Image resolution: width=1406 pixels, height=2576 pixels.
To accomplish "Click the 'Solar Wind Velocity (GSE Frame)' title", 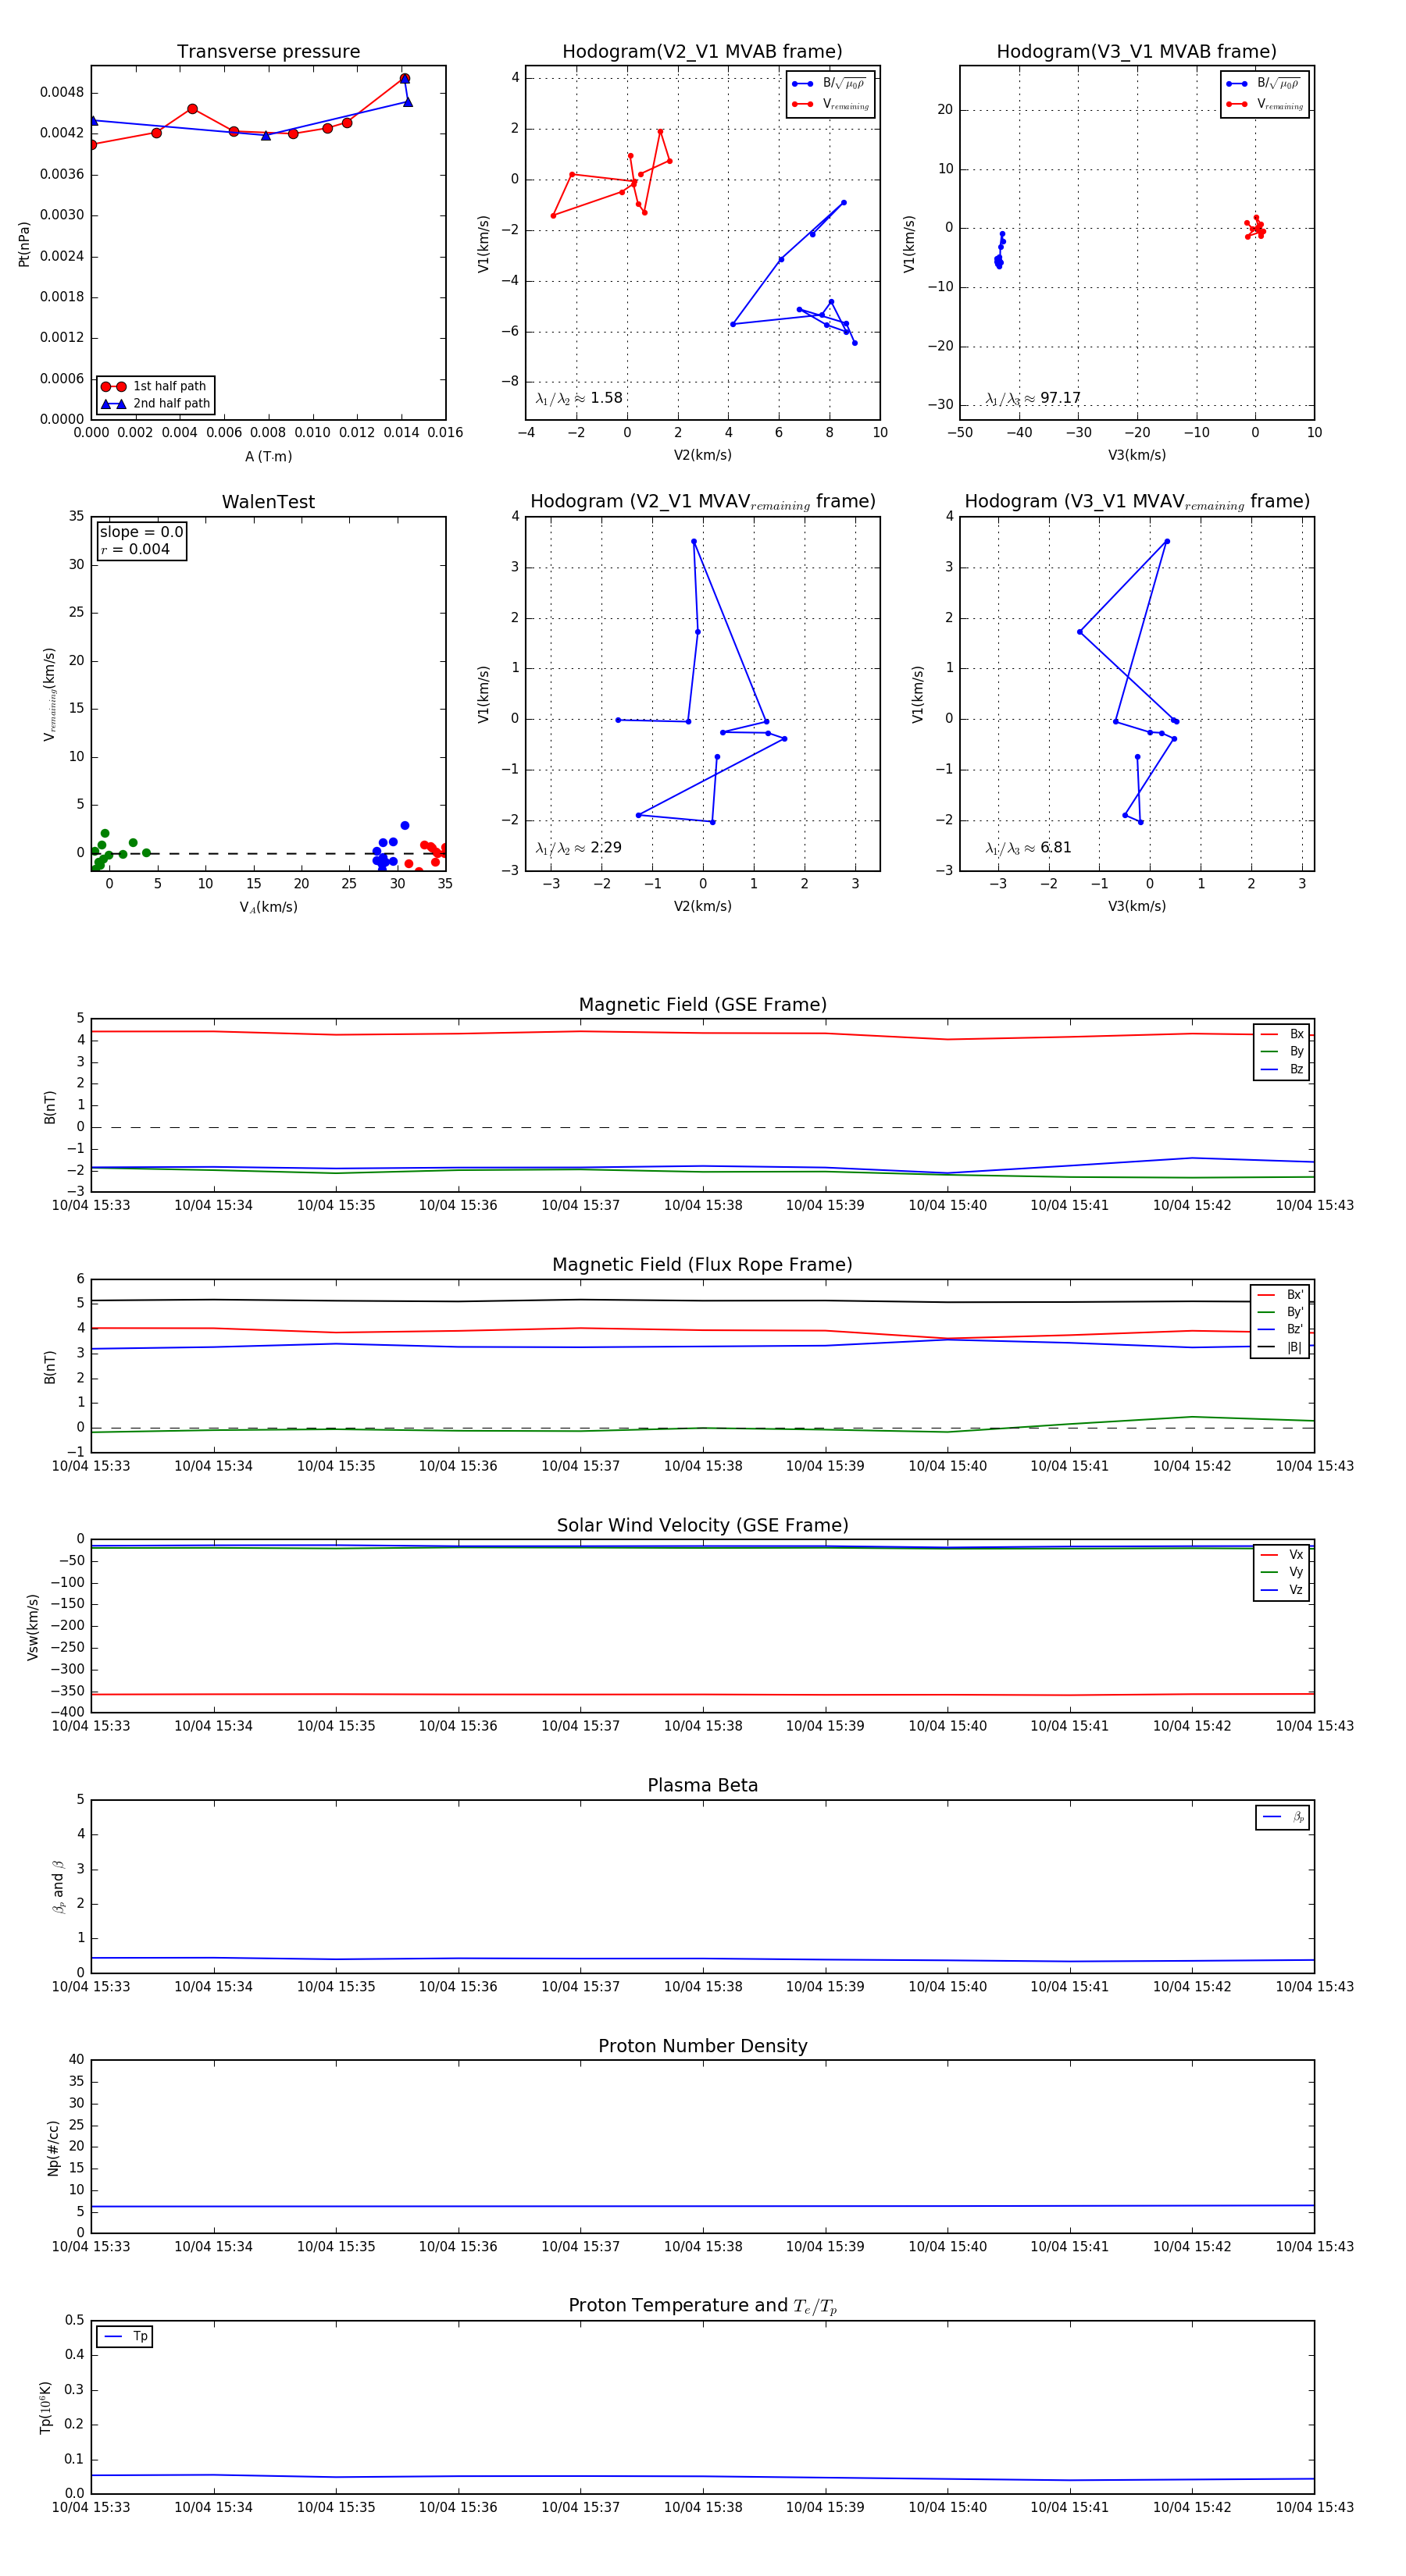I will point(702,1525).
